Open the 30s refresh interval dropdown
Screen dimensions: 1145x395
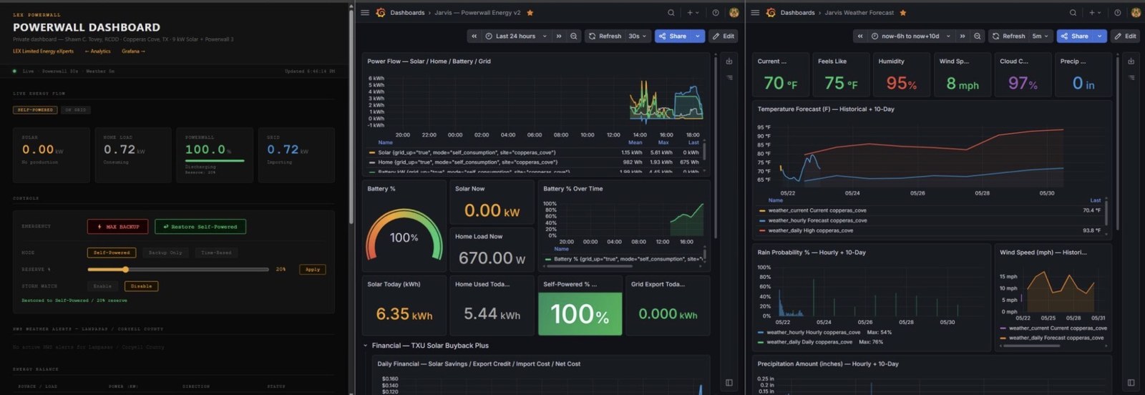[637, 36]
